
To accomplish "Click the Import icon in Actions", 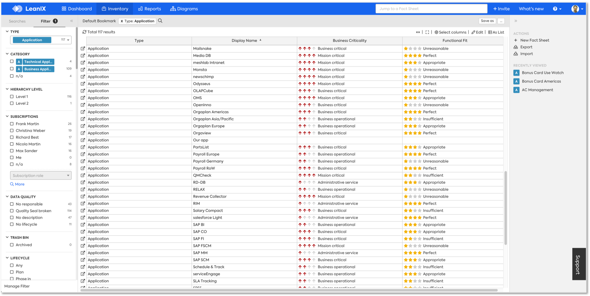I will coord(515,54).
